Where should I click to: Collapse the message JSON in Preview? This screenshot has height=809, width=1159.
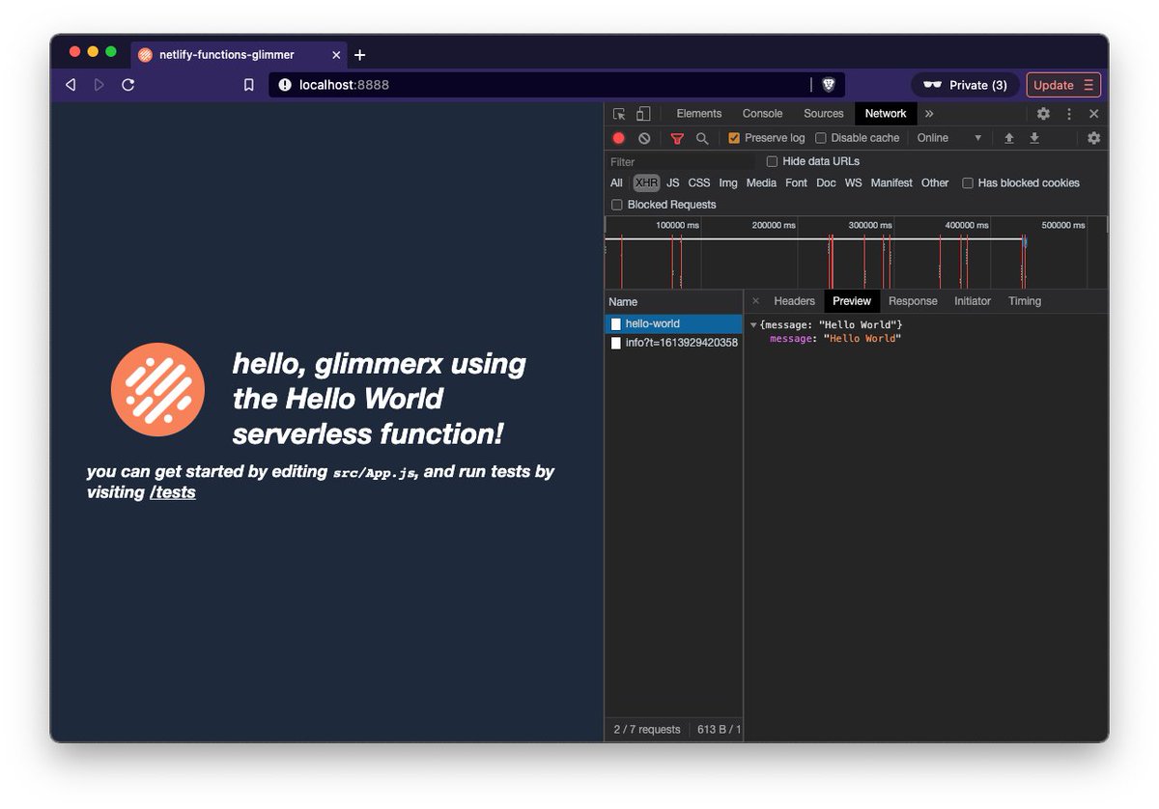point(754,324)
